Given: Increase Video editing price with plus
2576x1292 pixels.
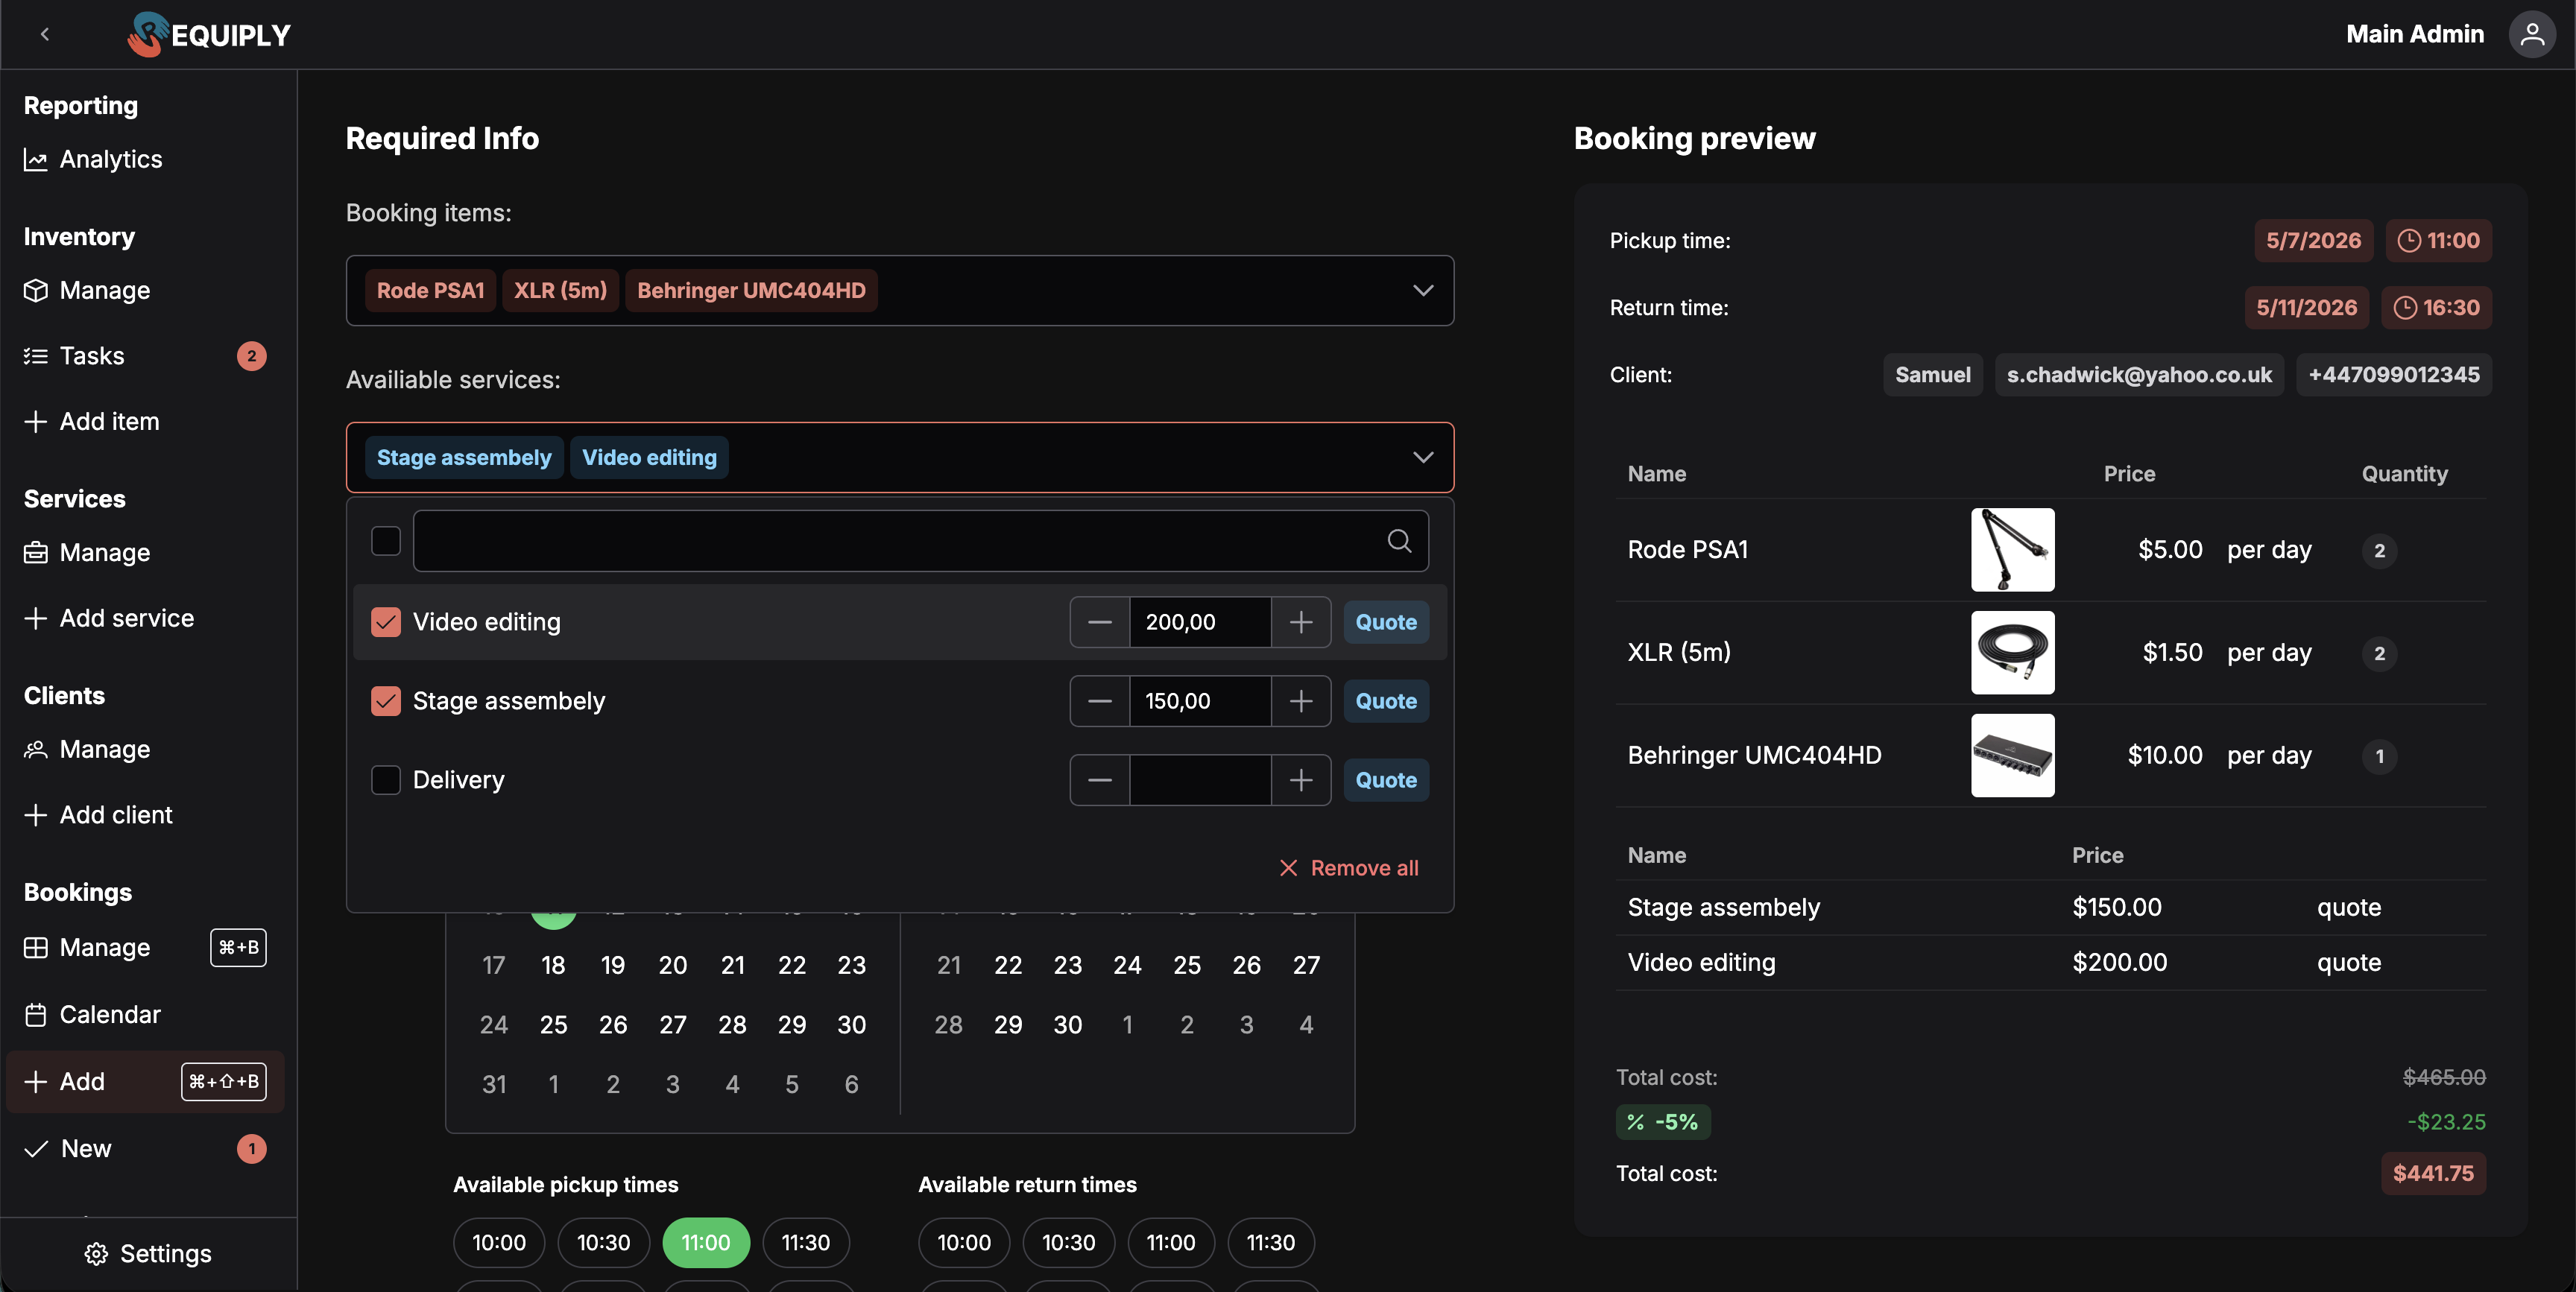Looking at the screenshot, I should [x=1301, y=622].
